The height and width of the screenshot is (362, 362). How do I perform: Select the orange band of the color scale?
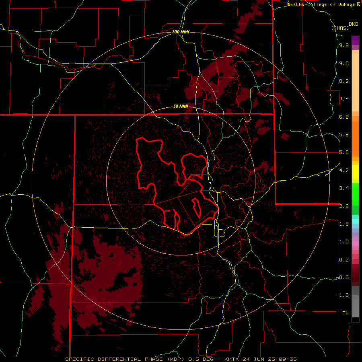coord(355,139)
